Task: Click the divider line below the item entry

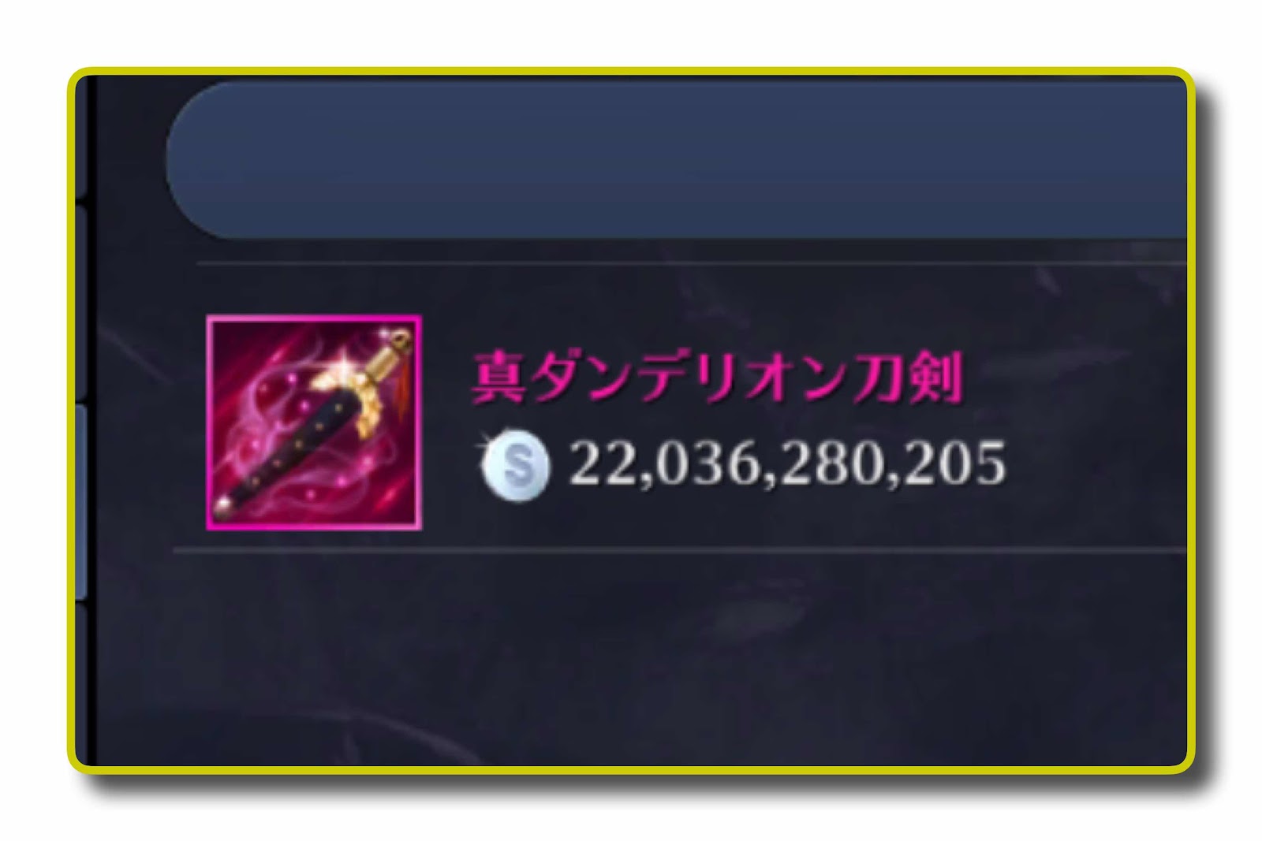Action: click(679, 549)
